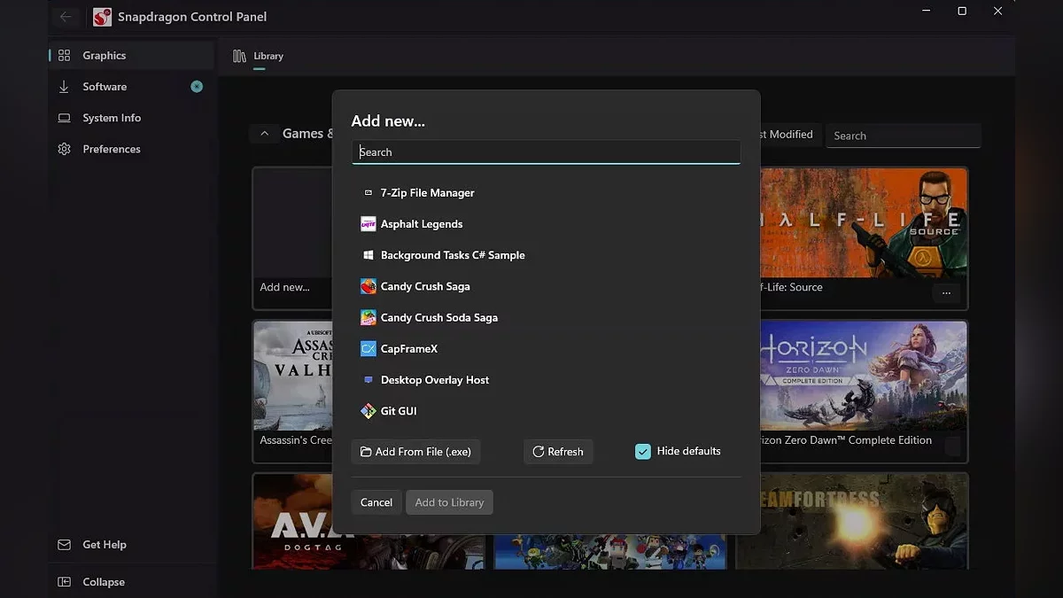Viewport: 1063px width, 598px height.
Task: Click the Software update badge icon
Action: point(197,87)
